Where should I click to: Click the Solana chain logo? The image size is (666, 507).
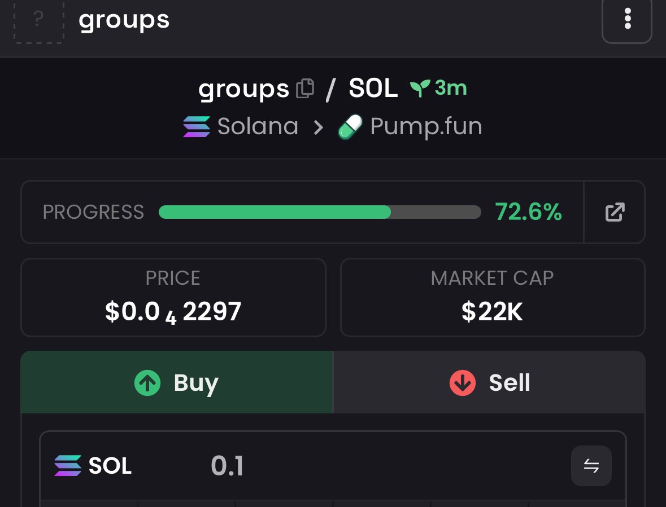[x=197, y=127]
